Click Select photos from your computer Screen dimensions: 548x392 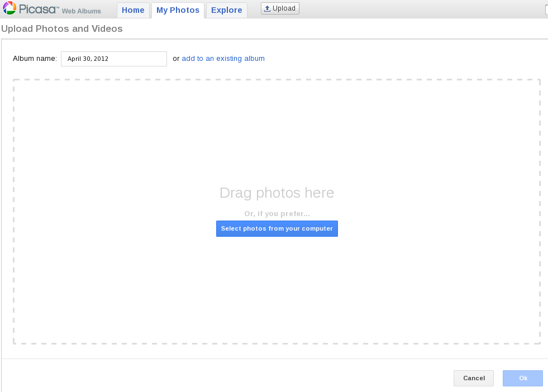pos(277,228)
